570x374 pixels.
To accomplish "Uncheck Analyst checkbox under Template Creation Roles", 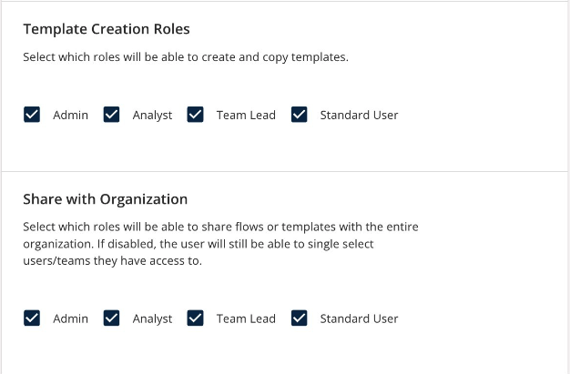I will pyautogui.click(x=111, y=115).
